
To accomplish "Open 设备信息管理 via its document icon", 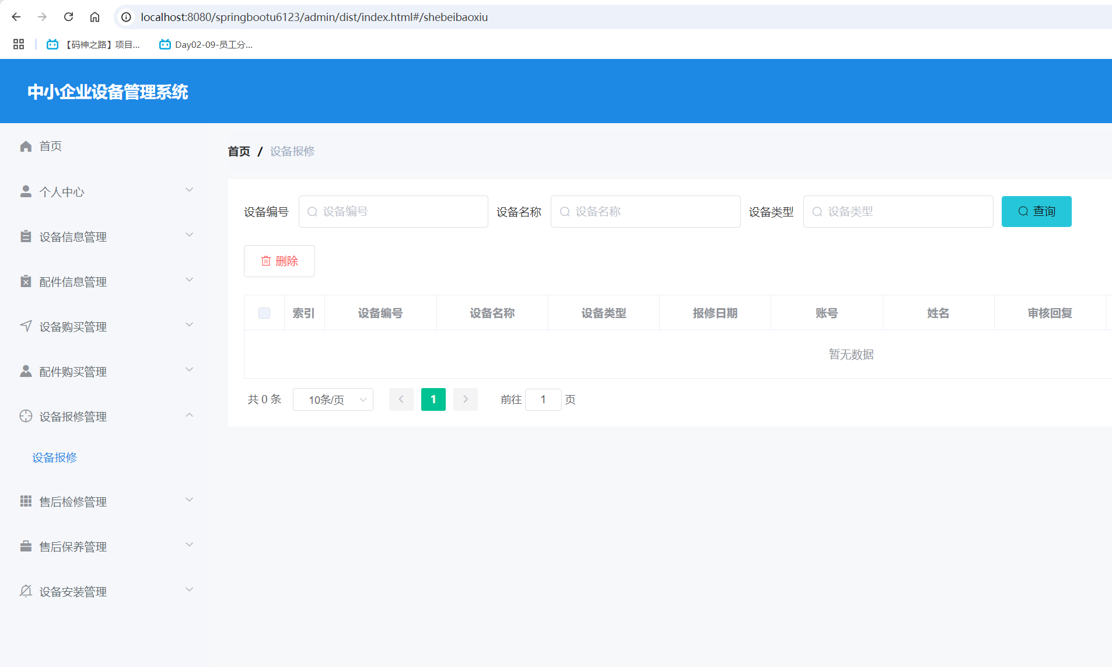I will pos(26,236).
